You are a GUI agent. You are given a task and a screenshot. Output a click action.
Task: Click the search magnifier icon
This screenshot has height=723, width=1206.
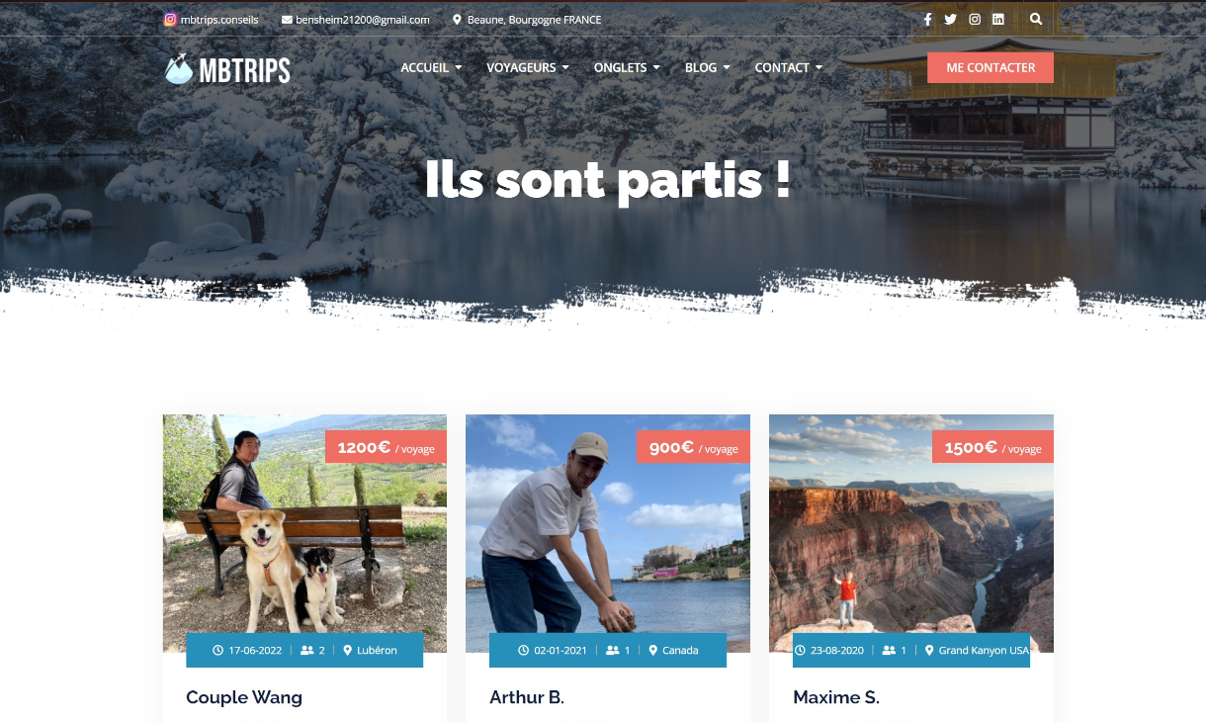coord(1035,19)
